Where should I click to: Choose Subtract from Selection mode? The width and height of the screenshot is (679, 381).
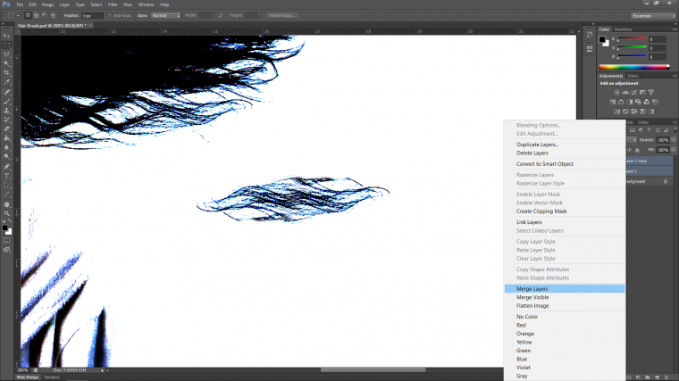coord(44,15)
